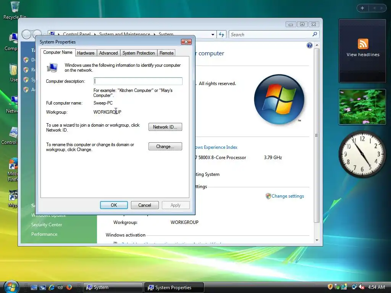391x293 pixels.
Task: Click the scroll-down arrow of System window scrollbar
Action: (317, 240)
